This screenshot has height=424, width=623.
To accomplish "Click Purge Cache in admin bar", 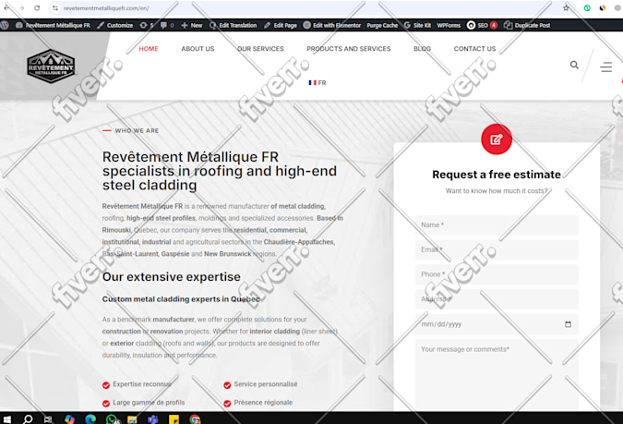I will coord(382,25).
